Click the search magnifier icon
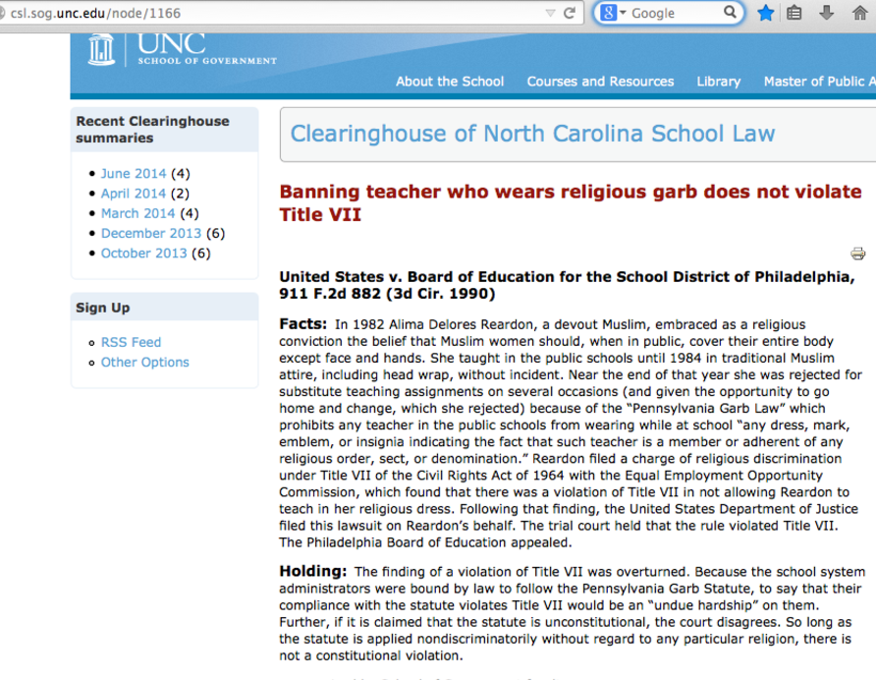This screenshot has width=876, height=680. point(730,13)
